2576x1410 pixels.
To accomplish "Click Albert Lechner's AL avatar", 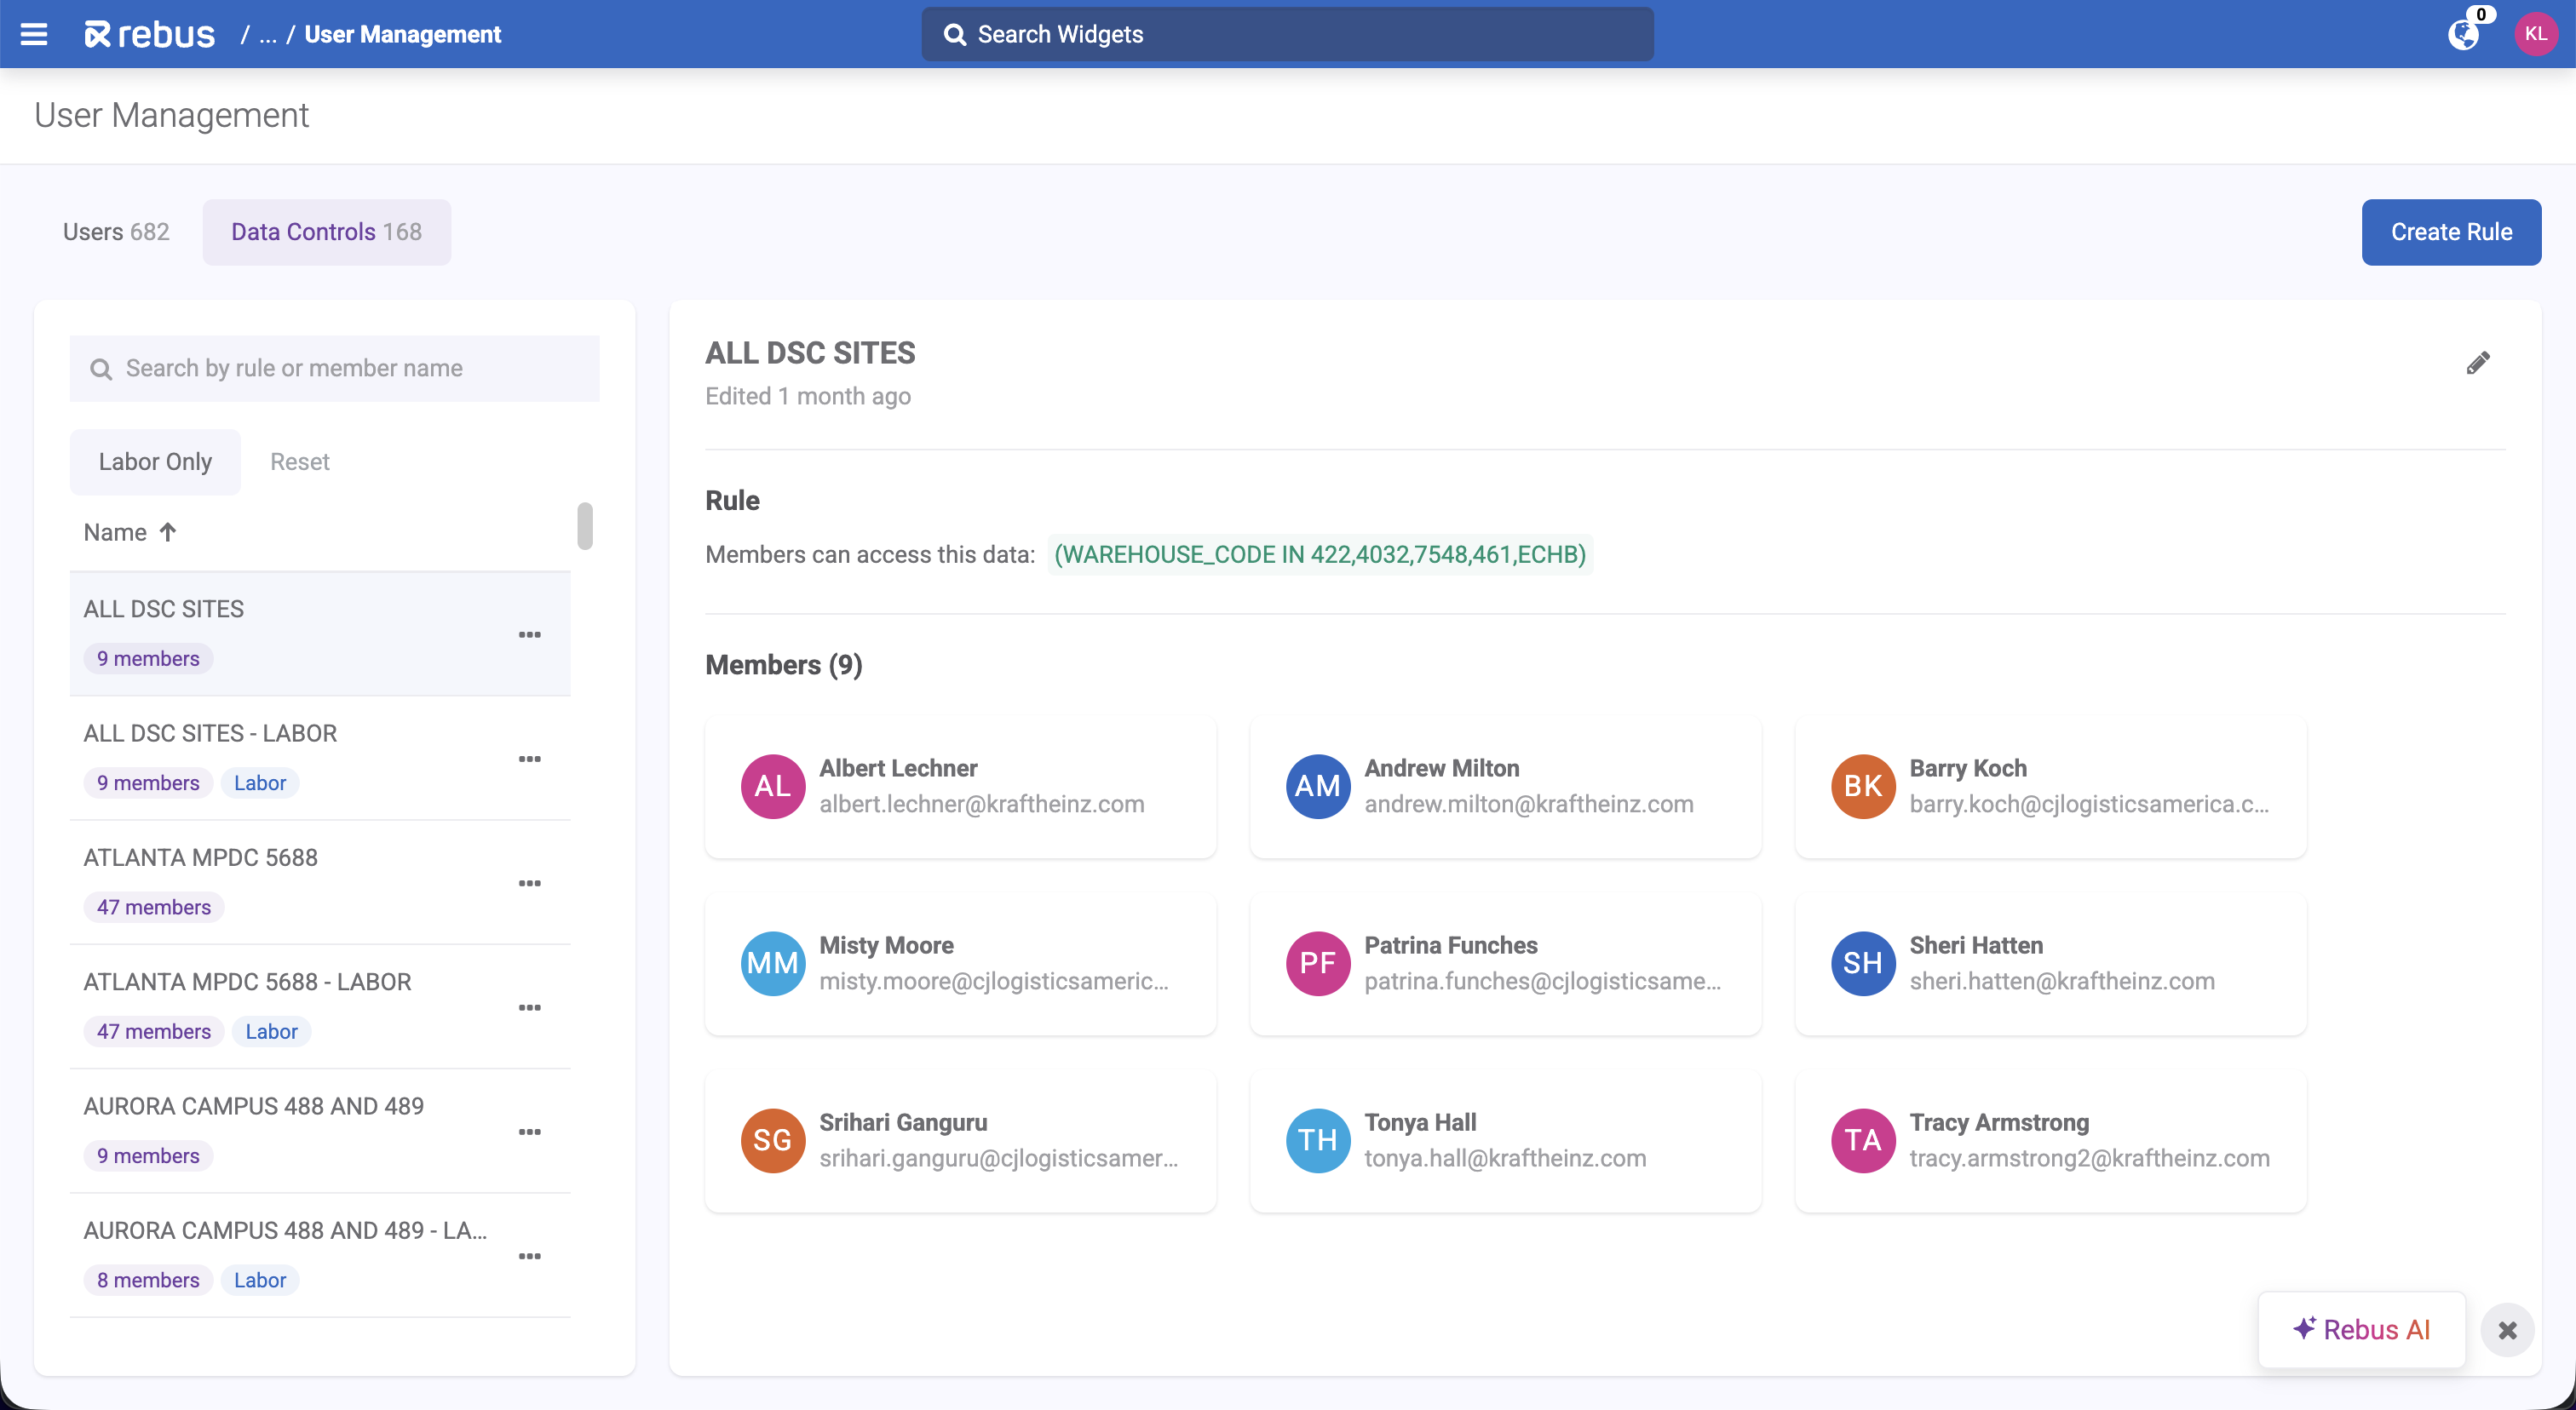I will 773,787.
